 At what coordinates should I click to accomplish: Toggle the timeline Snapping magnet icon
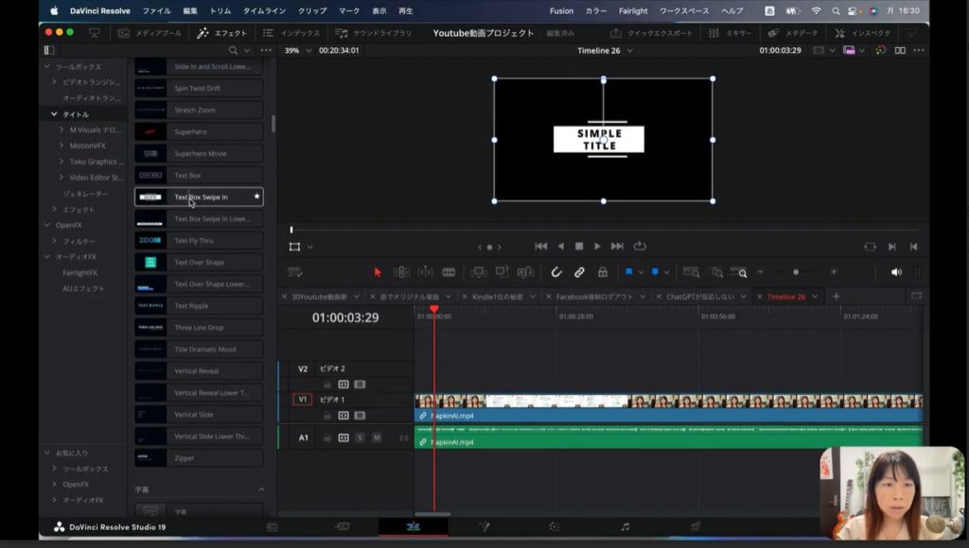click(556, 272)
